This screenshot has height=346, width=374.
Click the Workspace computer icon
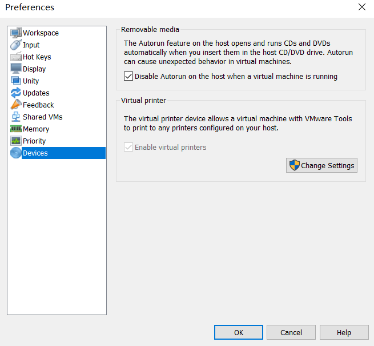click(16, 33)
